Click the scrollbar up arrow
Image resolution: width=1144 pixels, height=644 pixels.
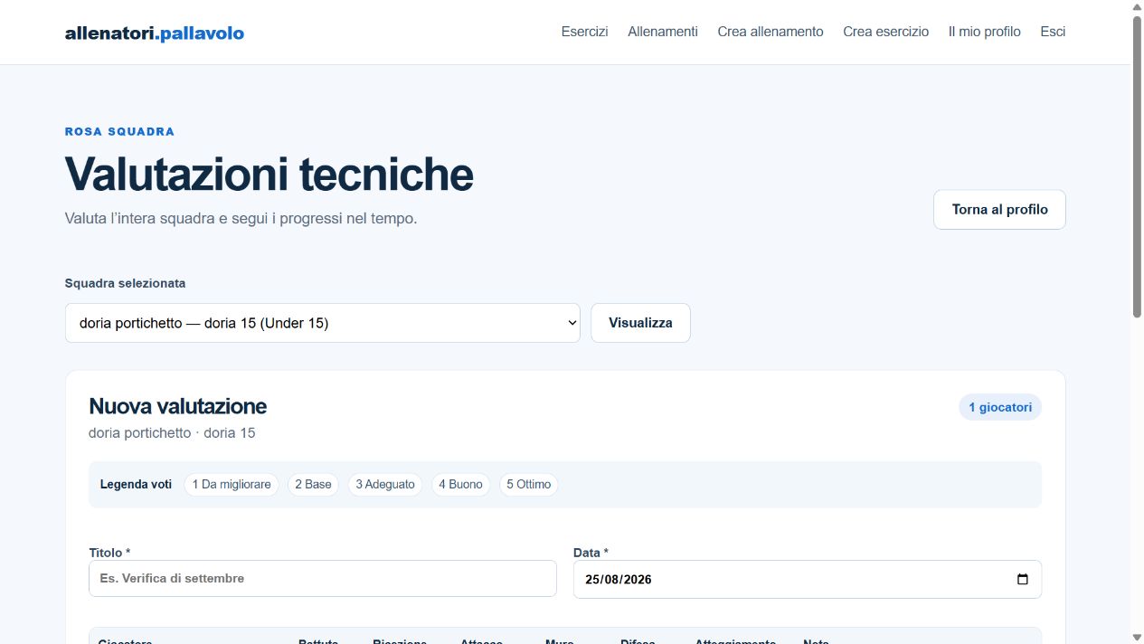coord(1137,7)
